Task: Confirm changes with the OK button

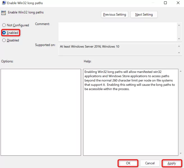Action: [x=128, y=163]
